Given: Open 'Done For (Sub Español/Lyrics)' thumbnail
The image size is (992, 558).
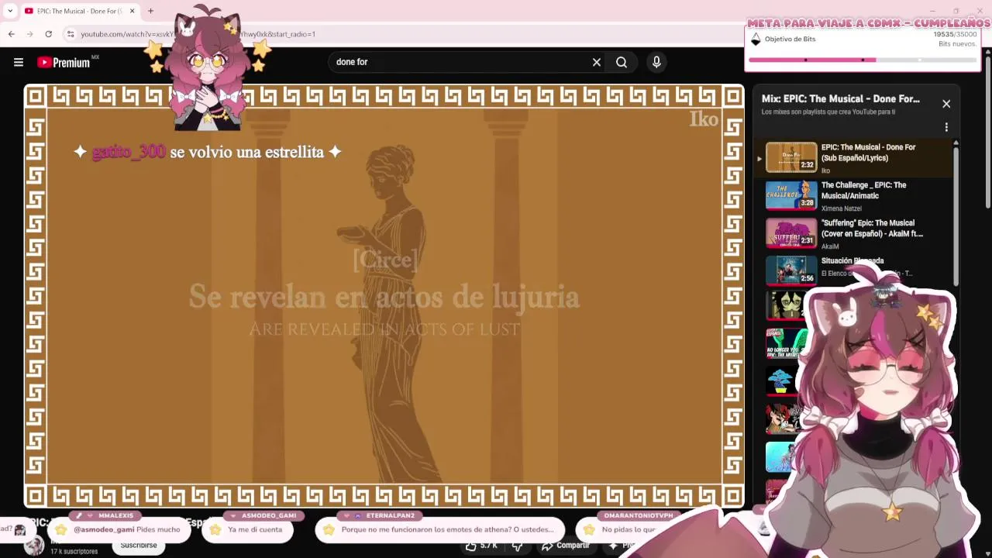Looking at the screenshot, I should [x=791, y=157].
